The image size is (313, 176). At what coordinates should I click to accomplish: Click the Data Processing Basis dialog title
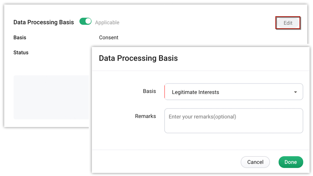(138, 58)
